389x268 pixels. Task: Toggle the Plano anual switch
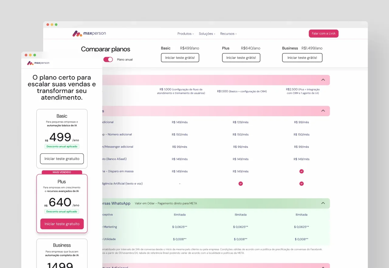click(108, 59)
